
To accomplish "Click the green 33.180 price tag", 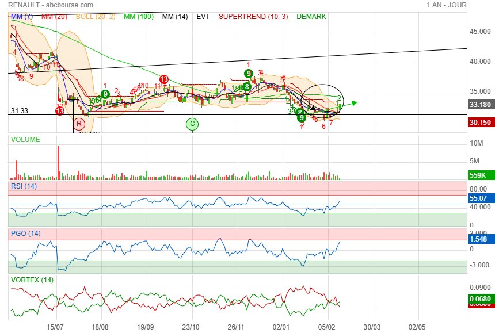I will click(479, 105).
